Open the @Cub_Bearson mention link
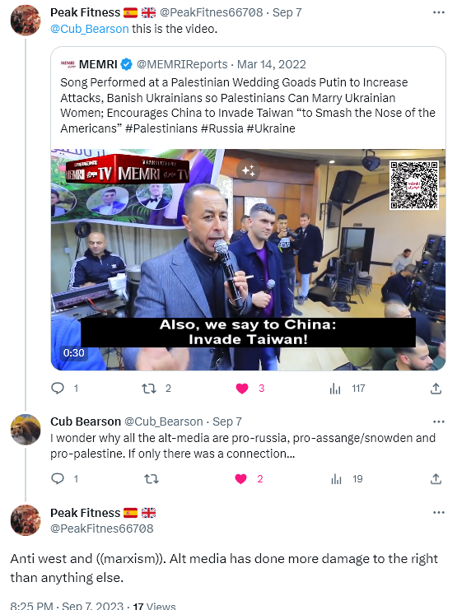This screenshot has height=610, width=457. 89,29
